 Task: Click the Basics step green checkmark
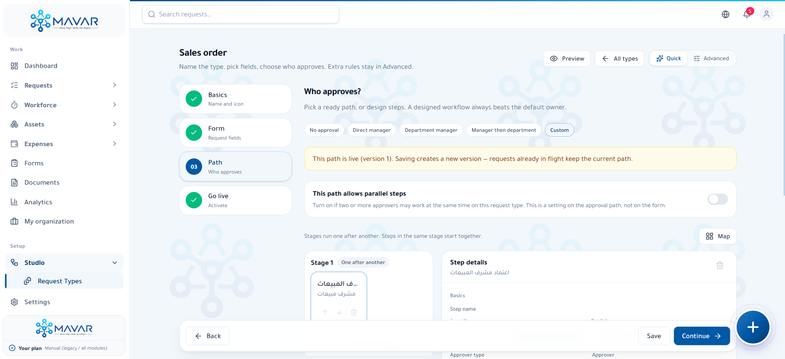194,99
